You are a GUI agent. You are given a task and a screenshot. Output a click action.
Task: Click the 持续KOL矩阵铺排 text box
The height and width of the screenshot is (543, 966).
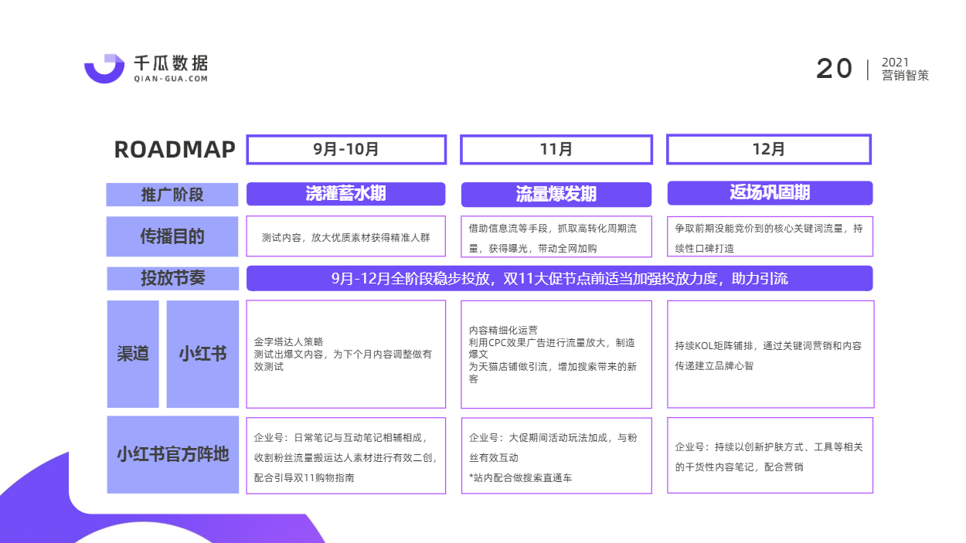770,354
